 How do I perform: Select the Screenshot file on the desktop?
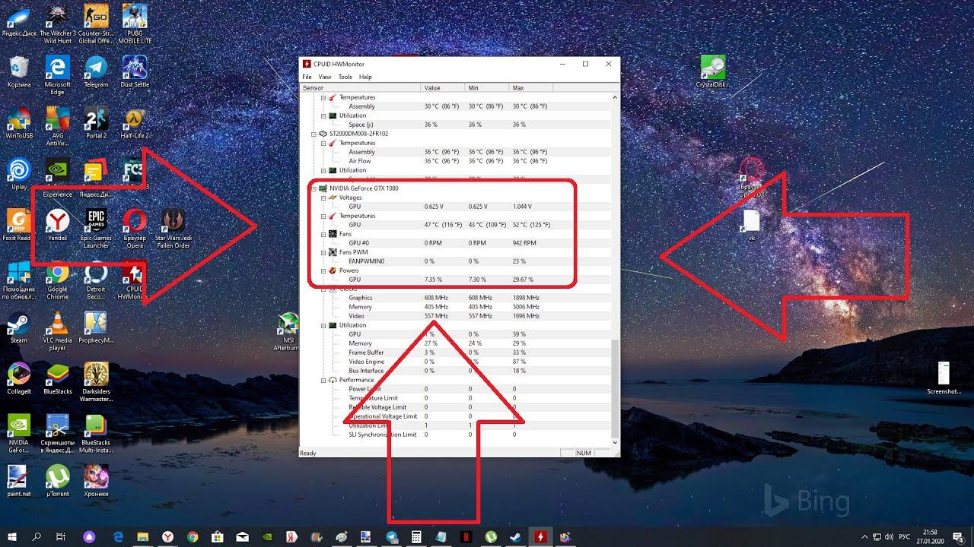(x=944, y=378)
